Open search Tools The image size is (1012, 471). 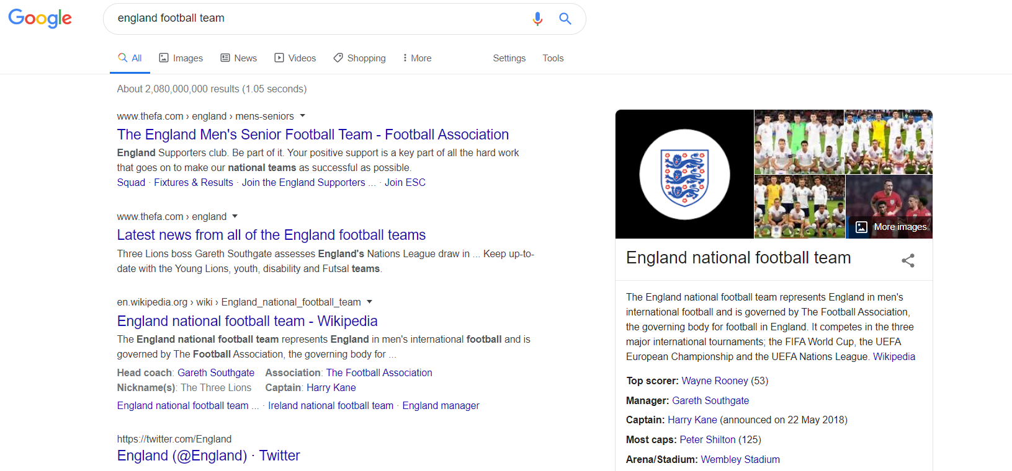(553, 58)
